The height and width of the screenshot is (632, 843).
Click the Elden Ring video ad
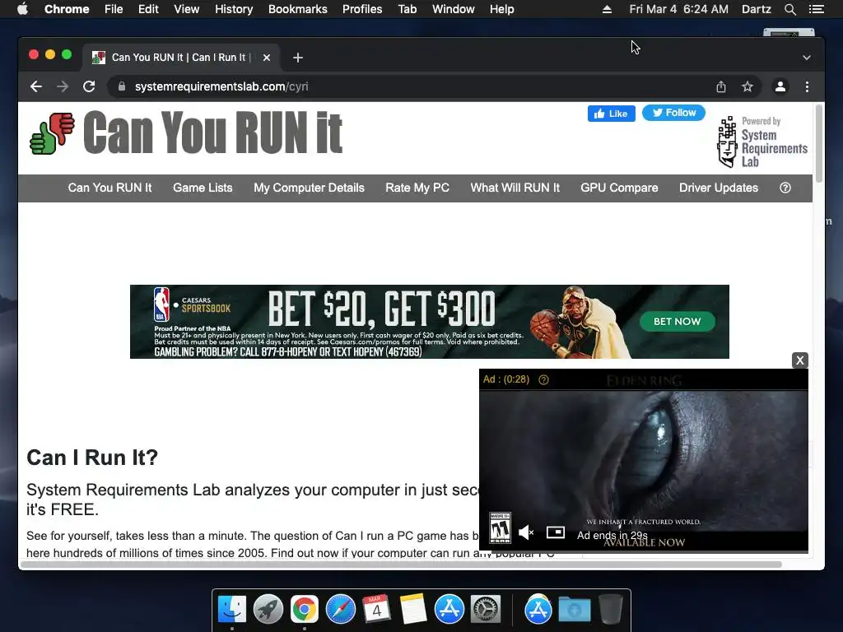pos(644,460)
